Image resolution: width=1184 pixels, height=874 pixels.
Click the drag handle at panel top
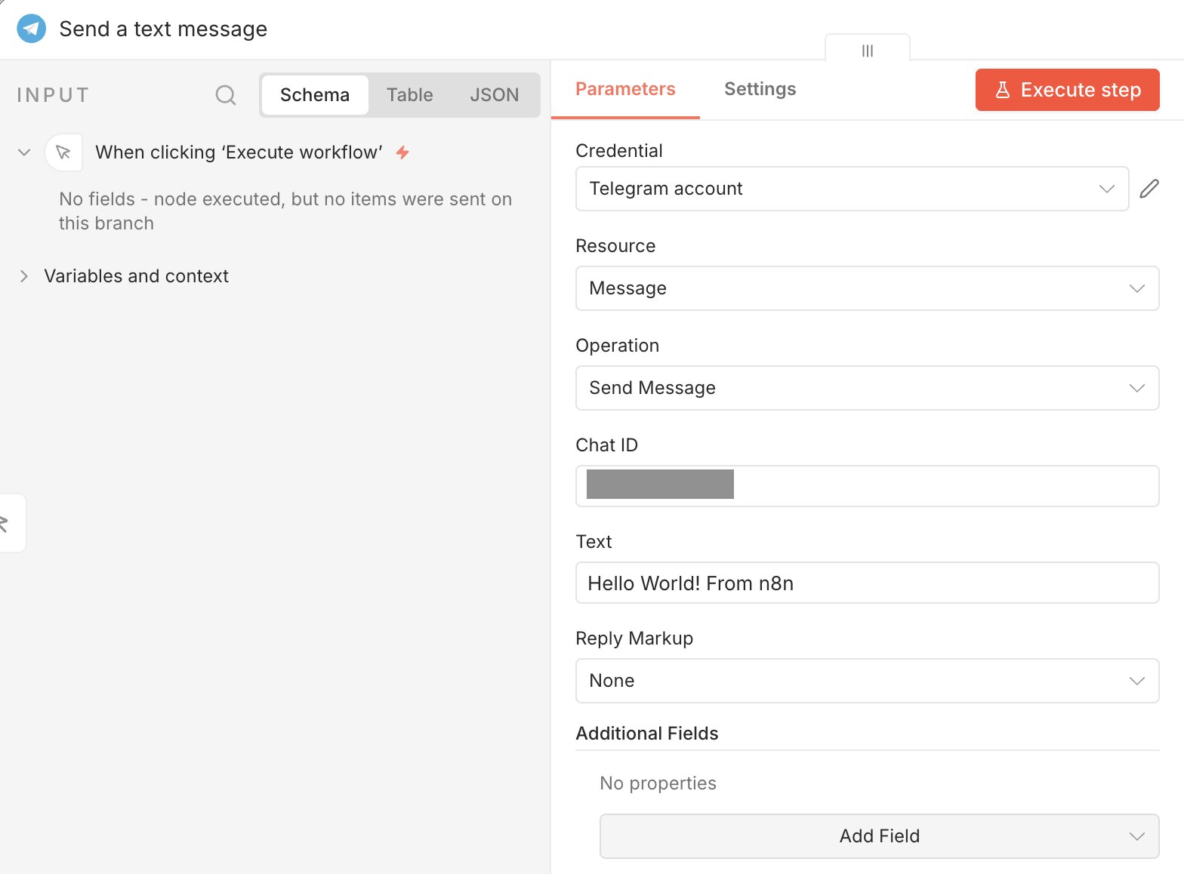point(867,51)
